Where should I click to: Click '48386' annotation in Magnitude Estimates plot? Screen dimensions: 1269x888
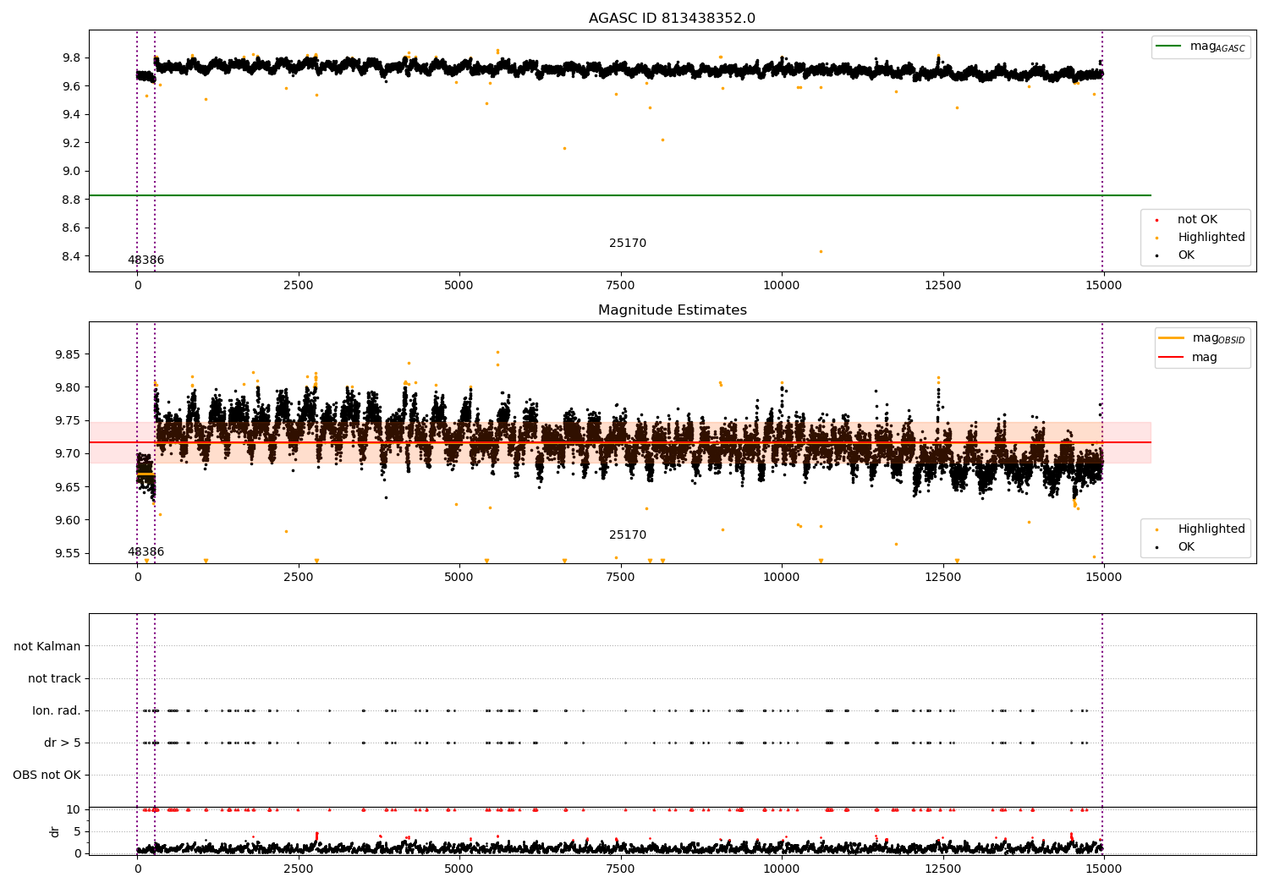coord(146,552)
